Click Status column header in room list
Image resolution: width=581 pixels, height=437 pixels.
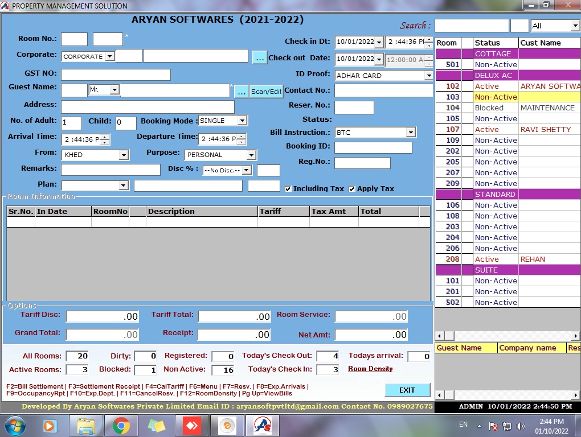pos(496,43)
